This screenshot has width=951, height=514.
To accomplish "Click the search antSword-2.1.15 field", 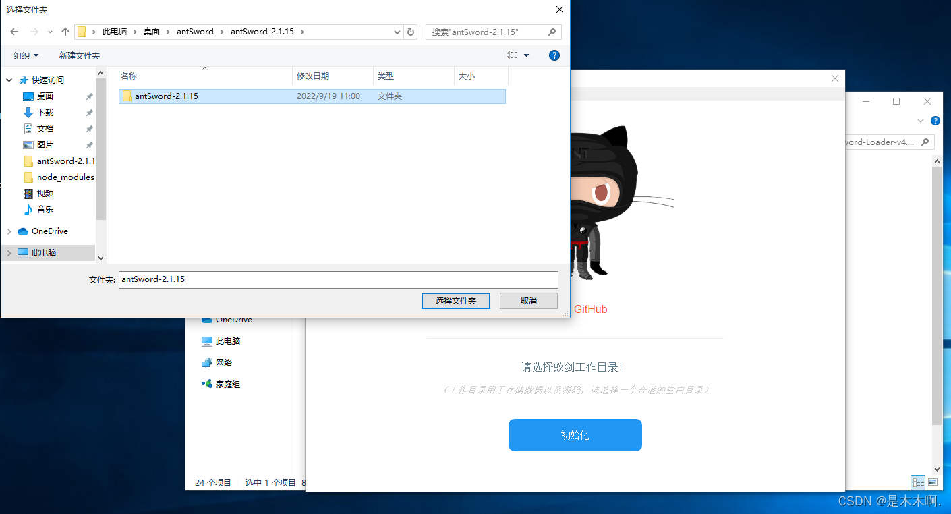I will pyautogui.click(x=494, y=32).
